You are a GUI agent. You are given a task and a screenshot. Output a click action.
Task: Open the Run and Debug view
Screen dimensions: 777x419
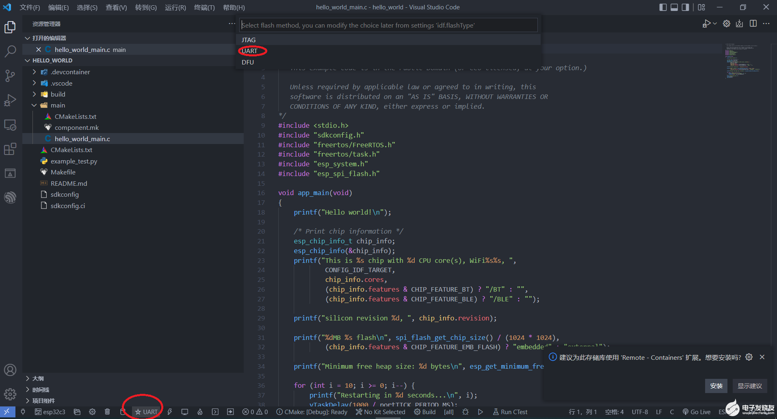point(10,100)
